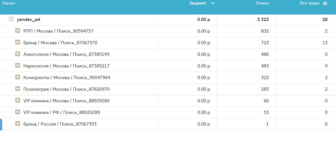Screen dimensions: 336x142
Task: Expand Наркология / Москва / Поиск_87385217 row
Action: click(17, 66)
